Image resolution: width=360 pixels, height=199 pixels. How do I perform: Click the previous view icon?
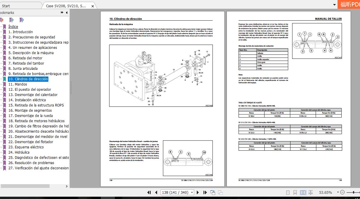click(x=213, y=192)
